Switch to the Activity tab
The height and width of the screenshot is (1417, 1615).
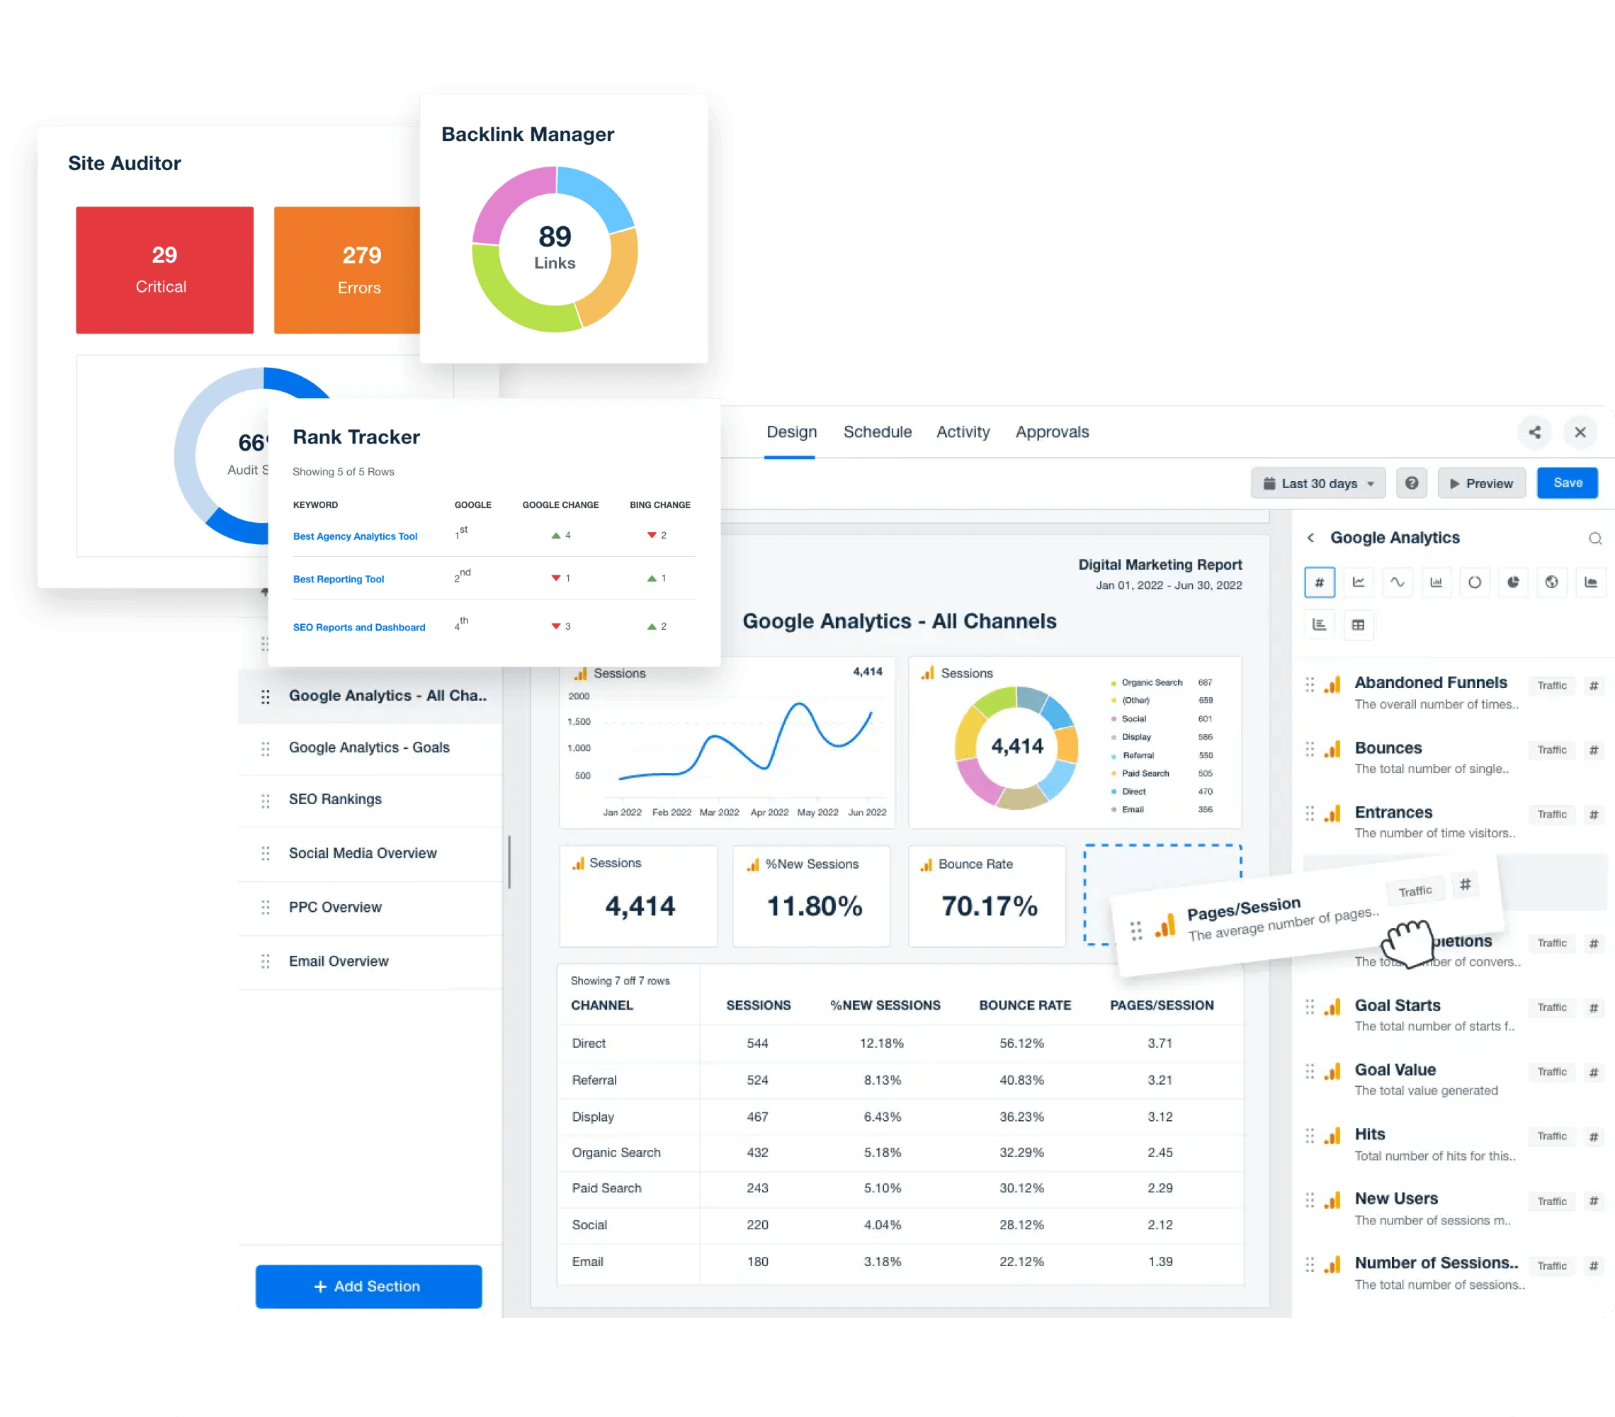tap(963, 432)
